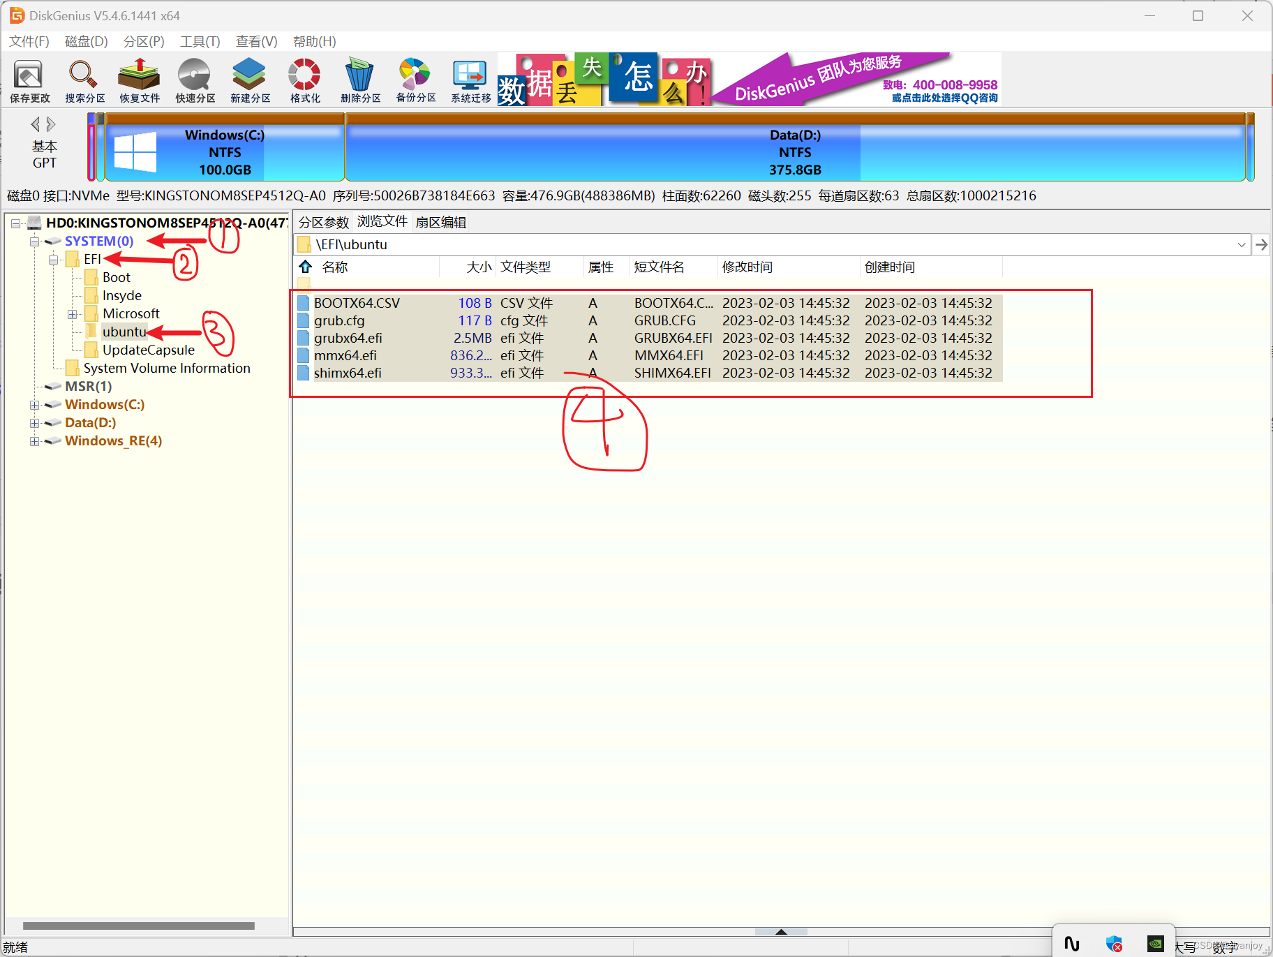This screenshot has width=1273, height=957.
Task: Open the 查看(V) View menu
Action: click(256, 41)
